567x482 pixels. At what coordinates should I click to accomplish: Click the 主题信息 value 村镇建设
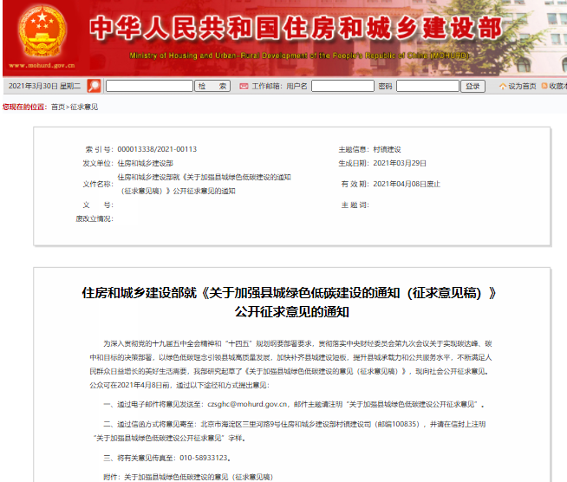click(387, 149)
